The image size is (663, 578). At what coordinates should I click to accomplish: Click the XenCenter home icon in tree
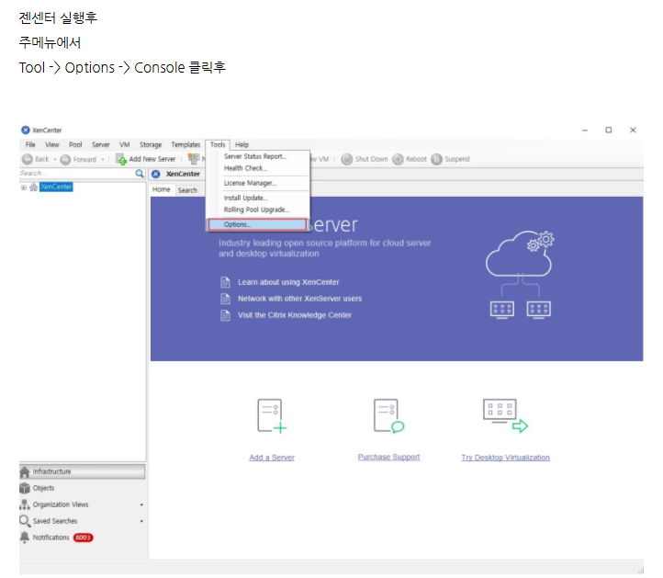point(33,187)
